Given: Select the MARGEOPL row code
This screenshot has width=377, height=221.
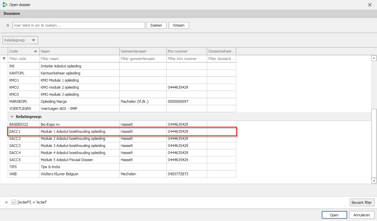Looking at the screenshot, I should 18,101.
